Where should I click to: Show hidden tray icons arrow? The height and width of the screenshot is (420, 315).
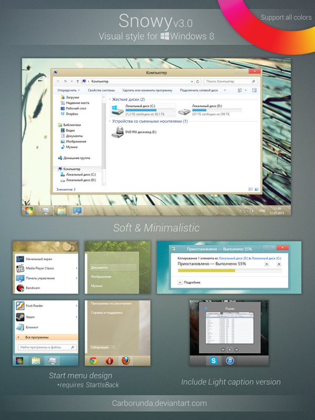click(240, 211)
